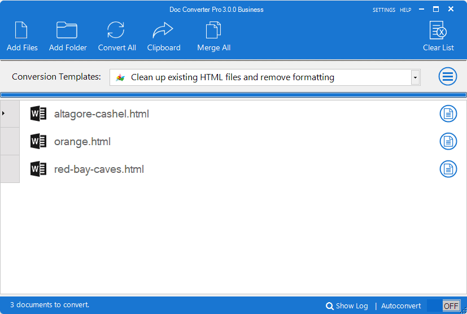Image resolution: width=467 pixels, height=314 pixels.
Task: Click Word icon beside red-bay-caves.html
Action: (38, 169)
